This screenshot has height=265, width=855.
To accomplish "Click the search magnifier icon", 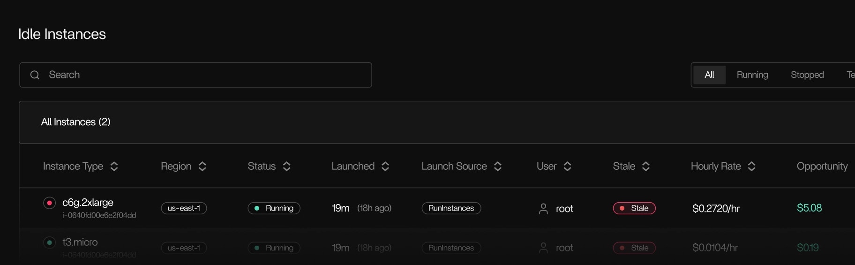I will click(x=35, y=75).
